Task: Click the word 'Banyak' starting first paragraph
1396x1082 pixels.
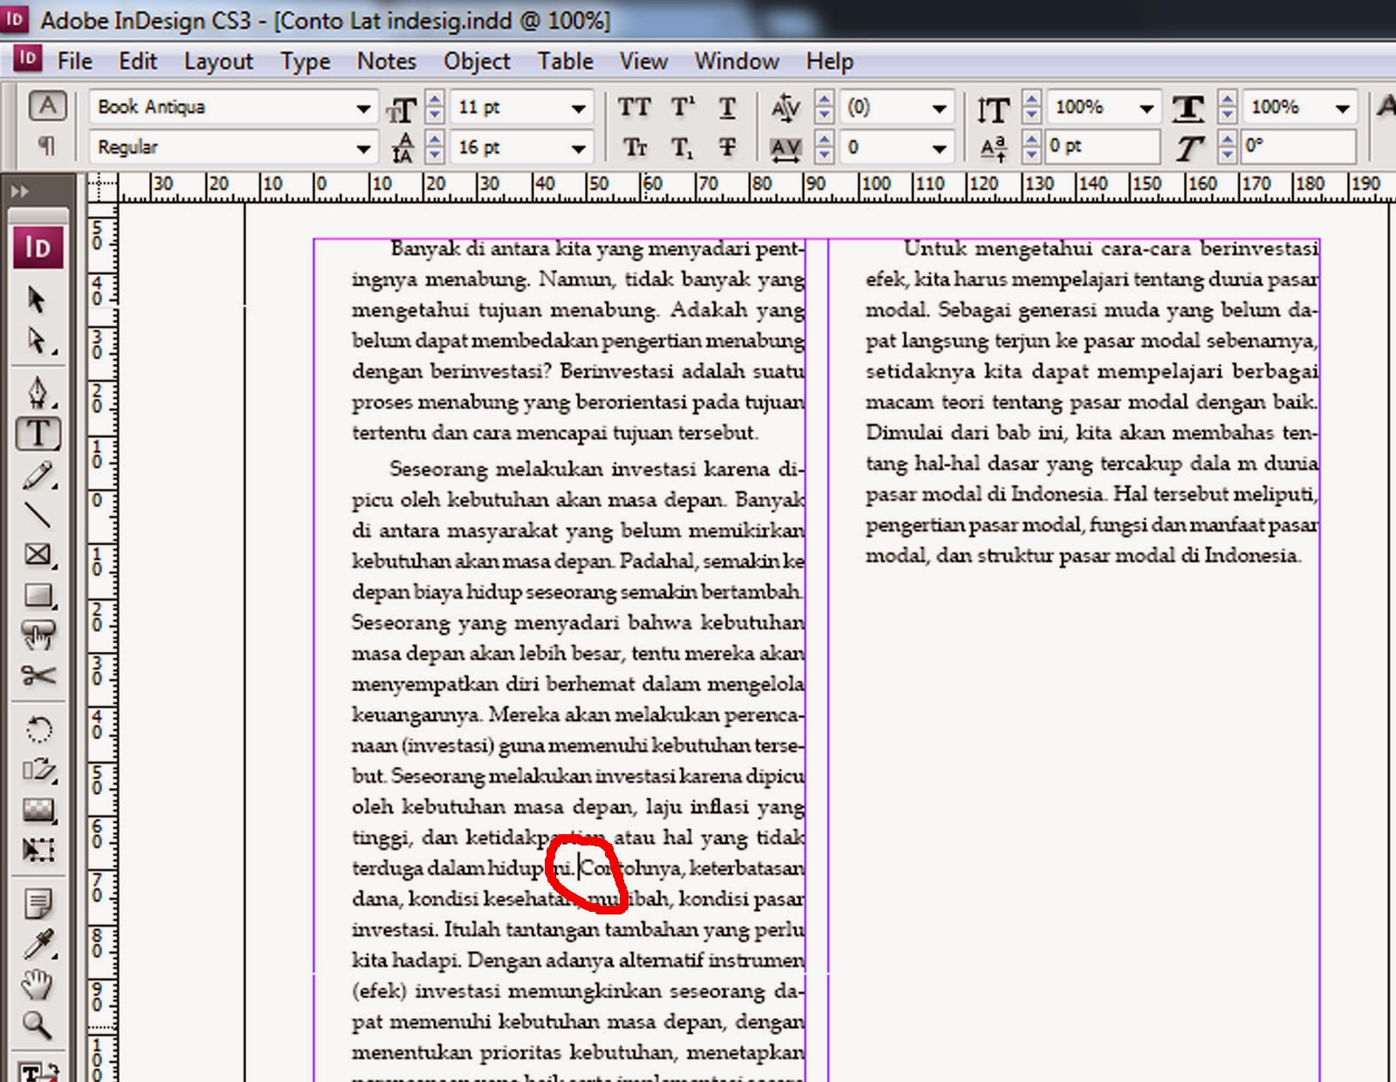Action: (425, 250)
